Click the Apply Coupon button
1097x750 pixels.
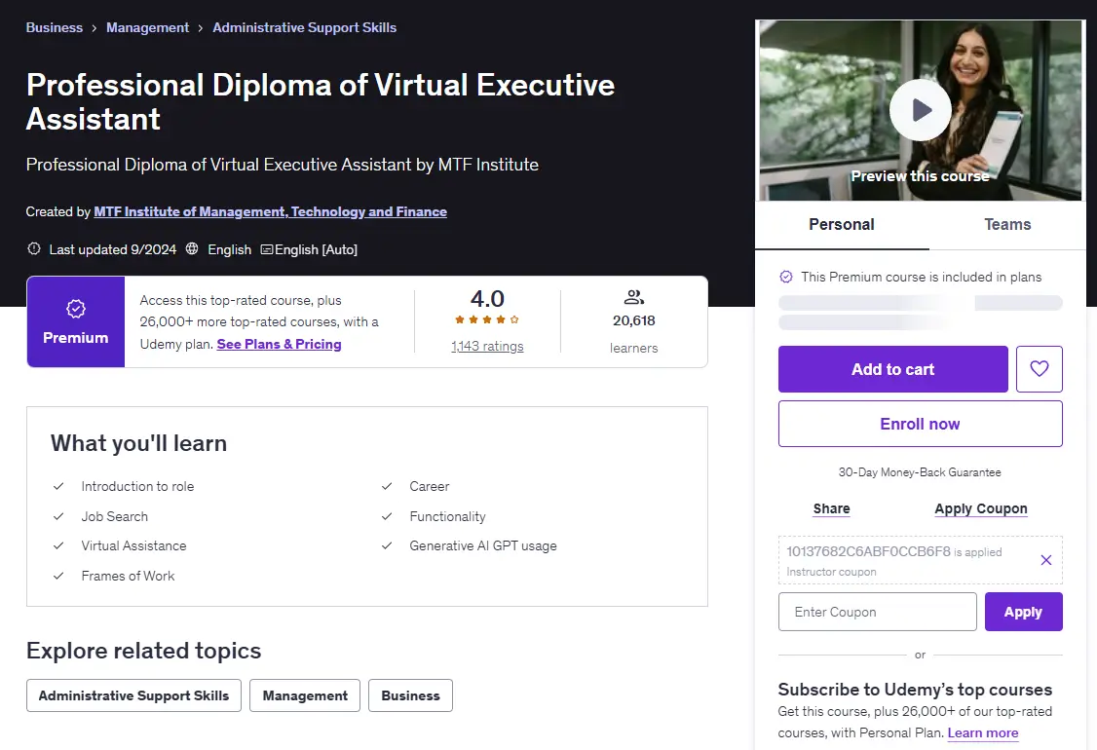(981, 508)
